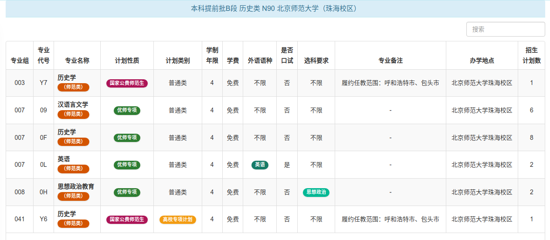The height and width of the screenshot is (240, 550).
Task: Select group number 041 cell
Action: click(20, 220)
